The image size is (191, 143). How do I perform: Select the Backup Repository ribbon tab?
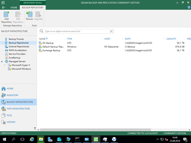[32, 8]
